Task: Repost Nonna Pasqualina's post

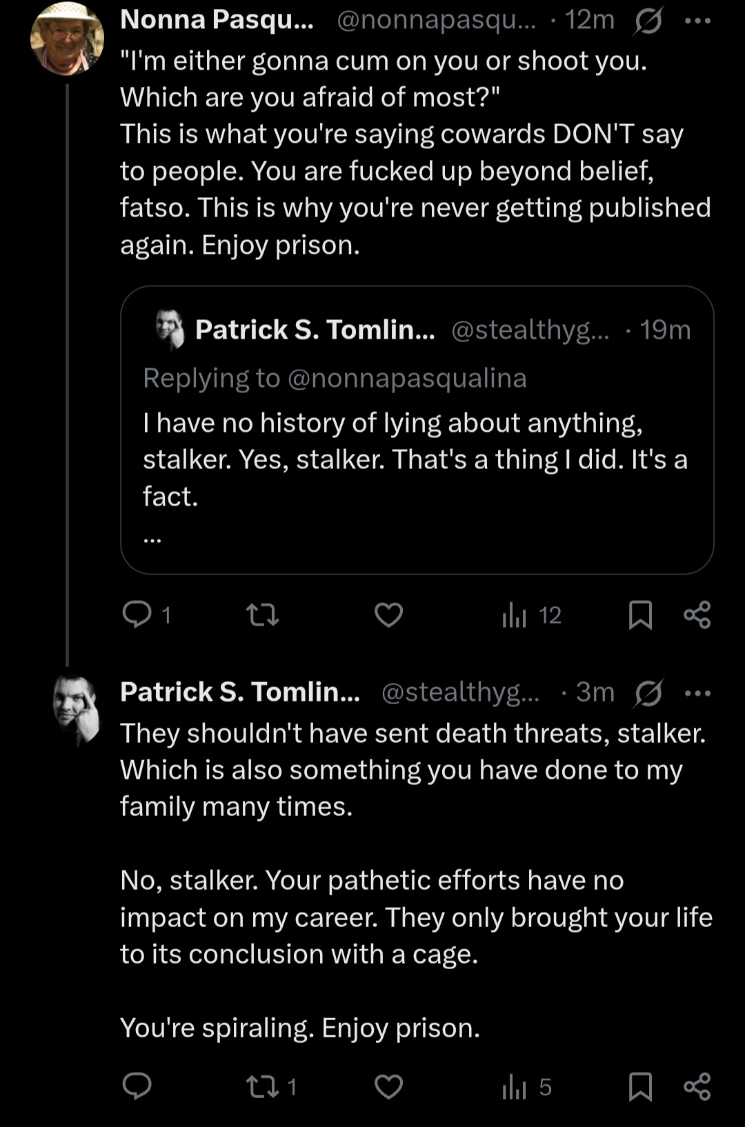Action: point(263,614)
